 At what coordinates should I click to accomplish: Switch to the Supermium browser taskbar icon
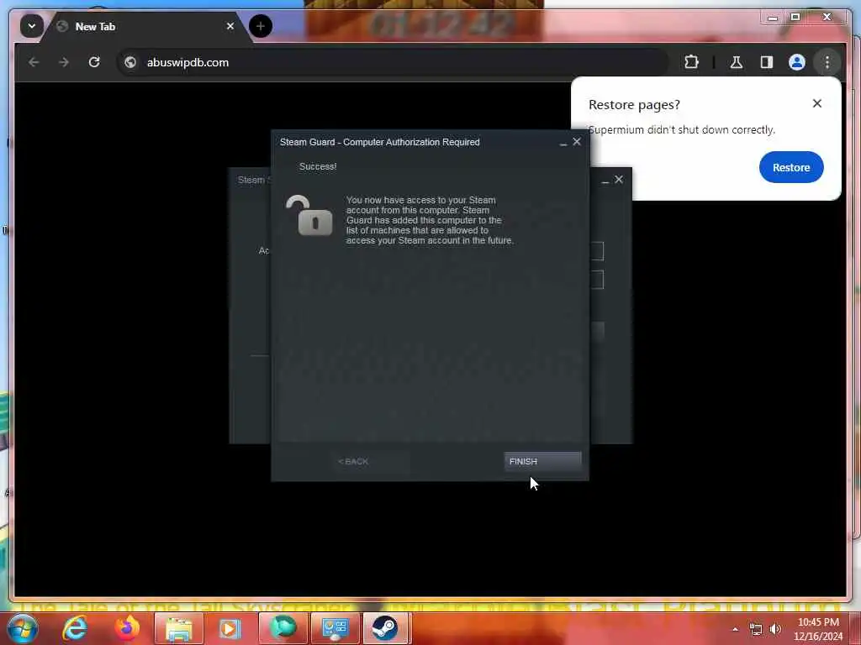coord(283,628)
